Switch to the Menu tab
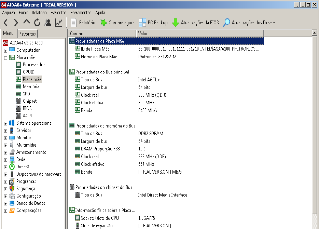 [9, 33]
